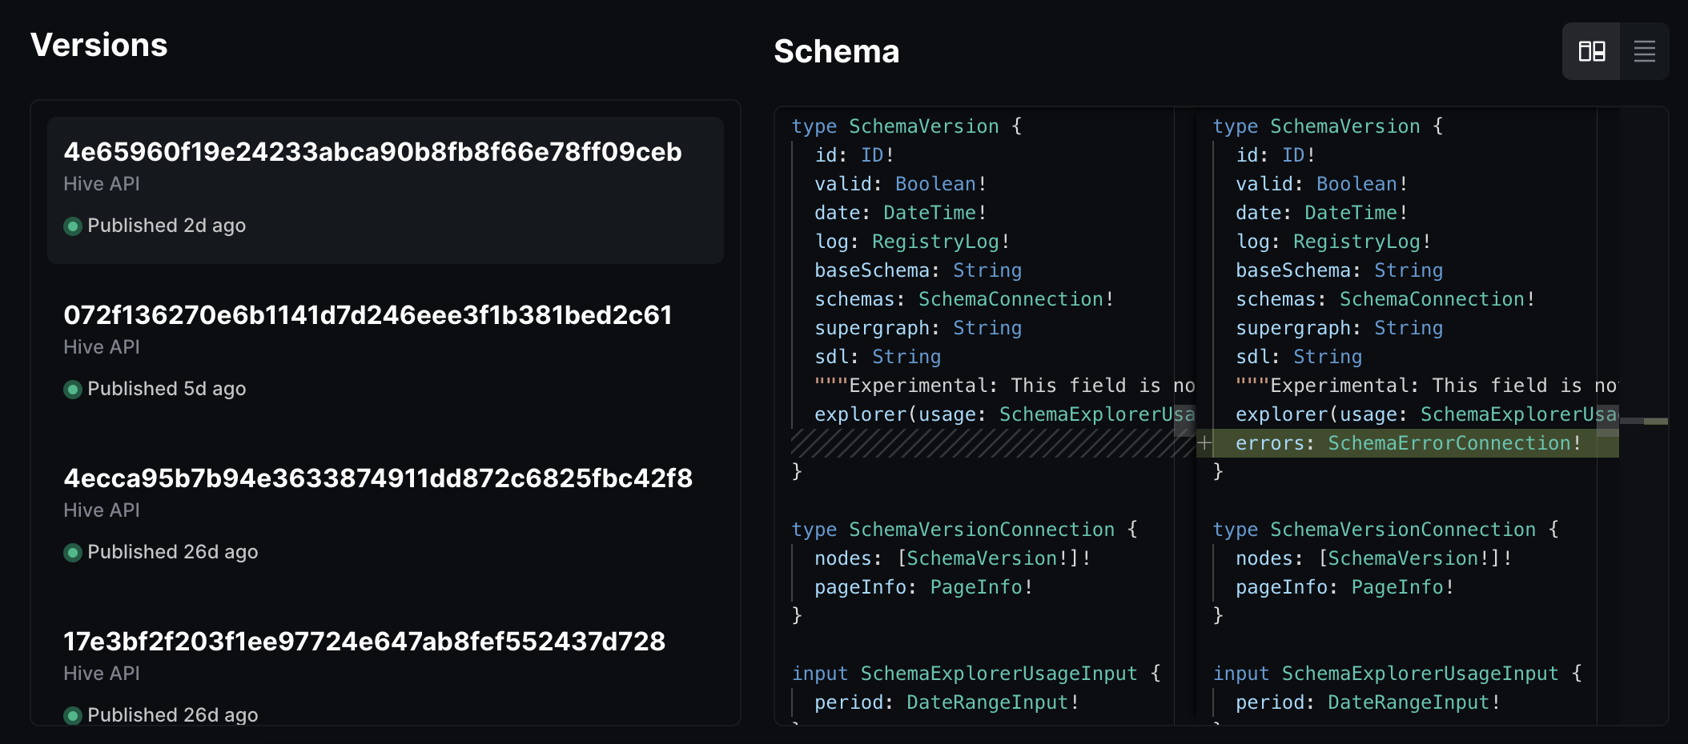
Task: Click the hatched removed-lines placeholder in left pane
Action: [985, 442]
